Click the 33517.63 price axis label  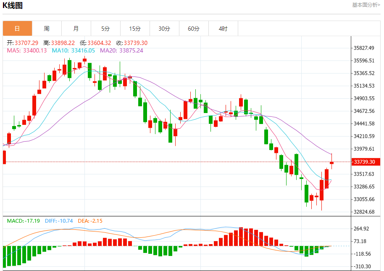pyautogui.click(x=364, y=174)
